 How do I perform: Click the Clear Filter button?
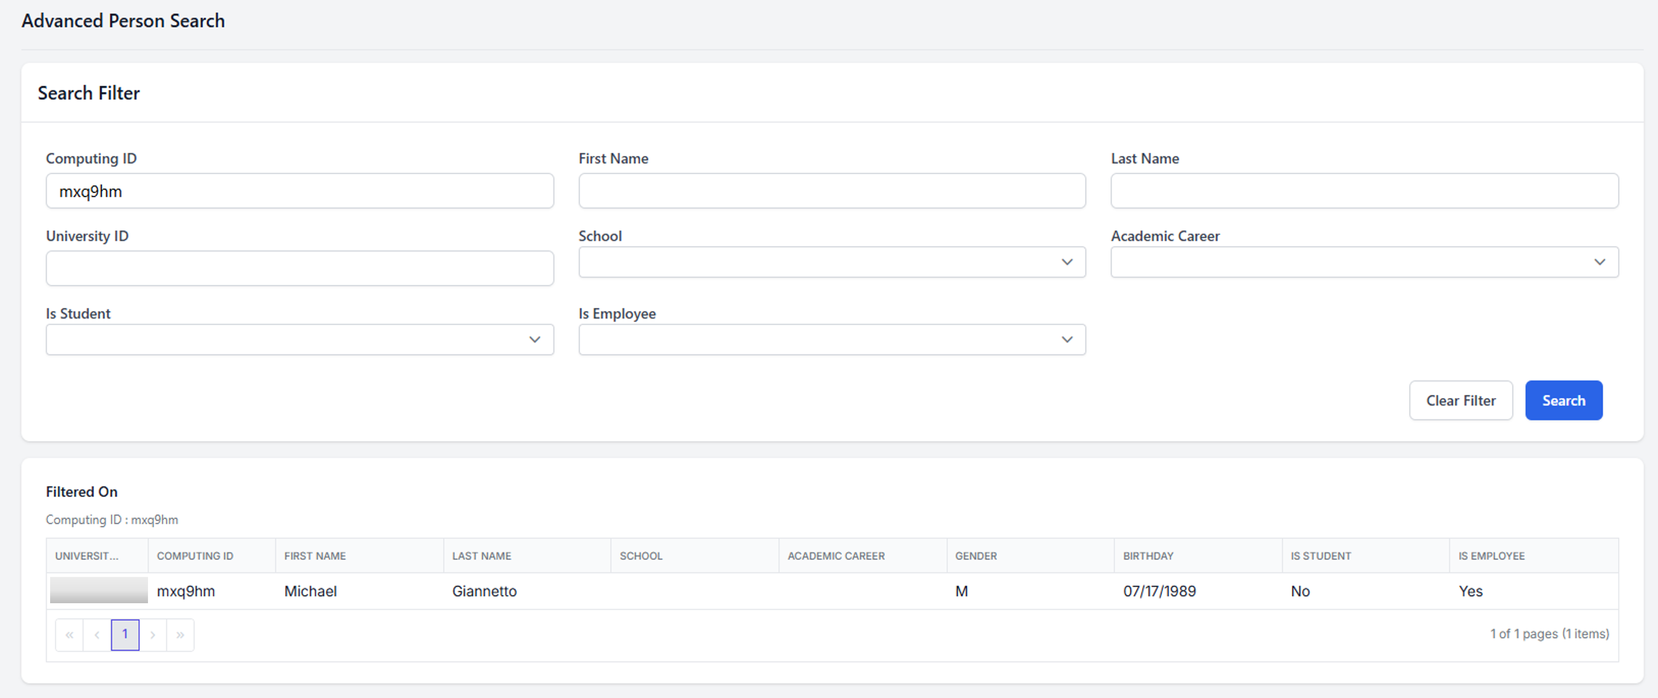click(1460, 400)
